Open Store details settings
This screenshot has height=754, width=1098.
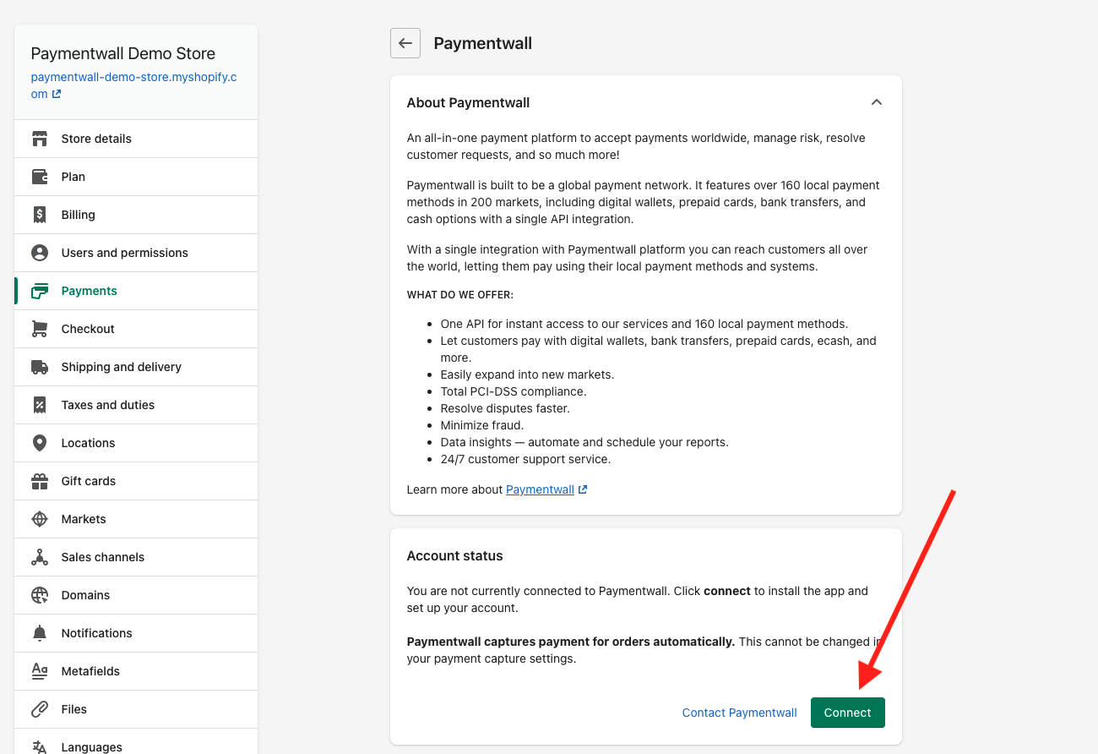pos(136,139)
